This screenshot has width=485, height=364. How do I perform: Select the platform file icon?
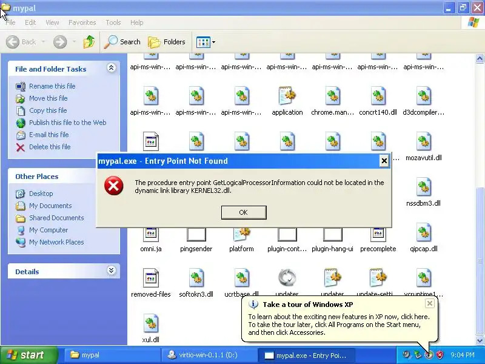pyautogui.click(x=241, y=235)
